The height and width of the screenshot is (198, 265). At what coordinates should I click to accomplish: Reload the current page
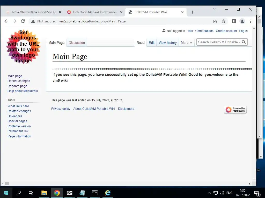coord(23,21)
